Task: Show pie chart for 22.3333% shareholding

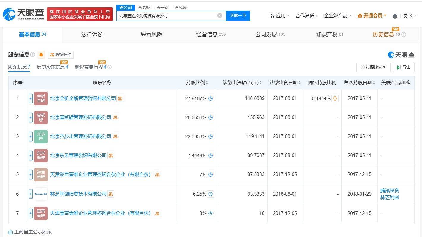Action: [211, 136]
